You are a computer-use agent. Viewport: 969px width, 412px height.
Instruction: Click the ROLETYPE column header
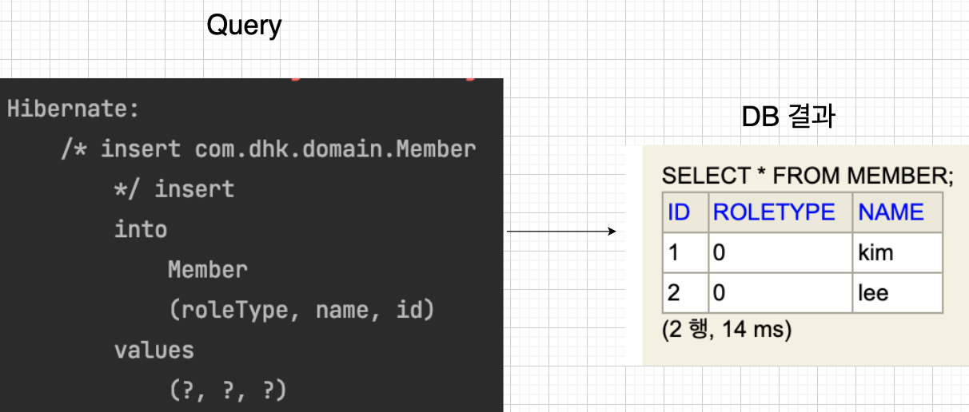[x=780, y=212]
